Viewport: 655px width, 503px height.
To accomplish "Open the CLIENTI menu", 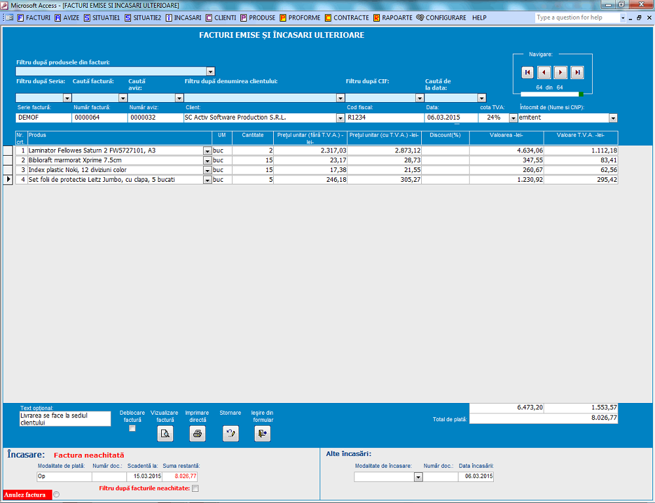I will (x=221, y=18).
